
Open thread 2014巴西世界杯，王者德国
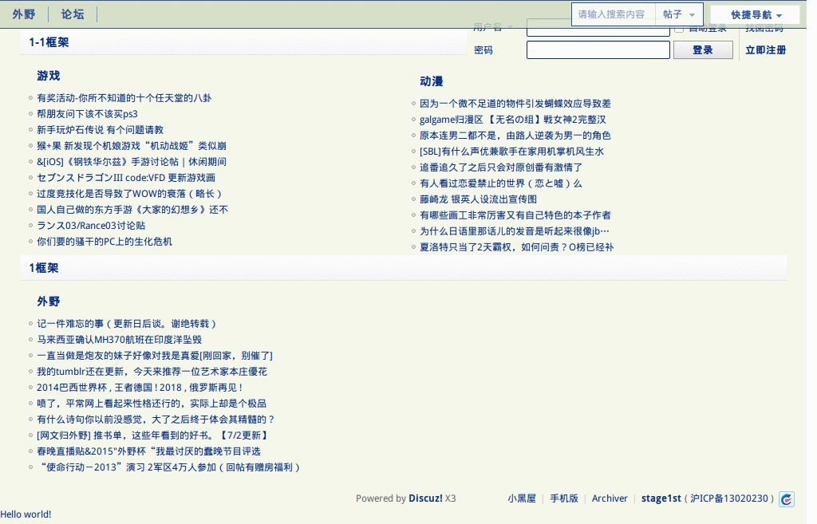click(140, 388)
